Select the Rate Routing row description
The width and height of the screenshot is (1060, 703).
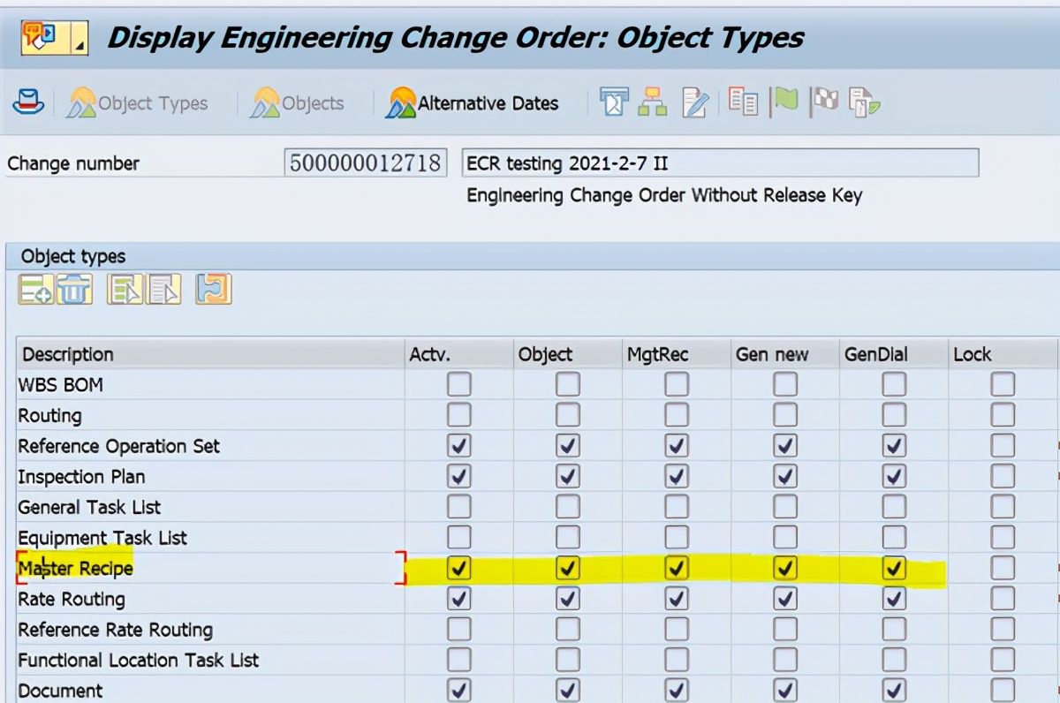[x=72, y=599]
